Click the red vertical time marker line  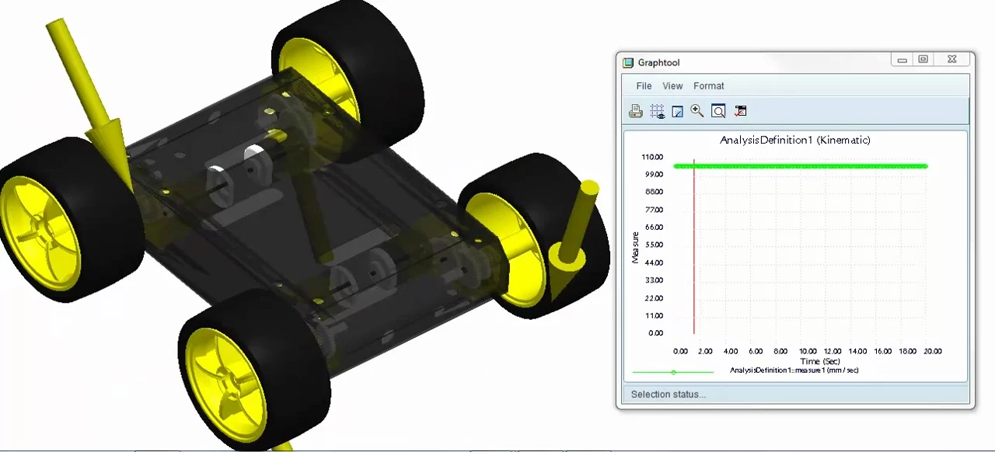(693, 247)
